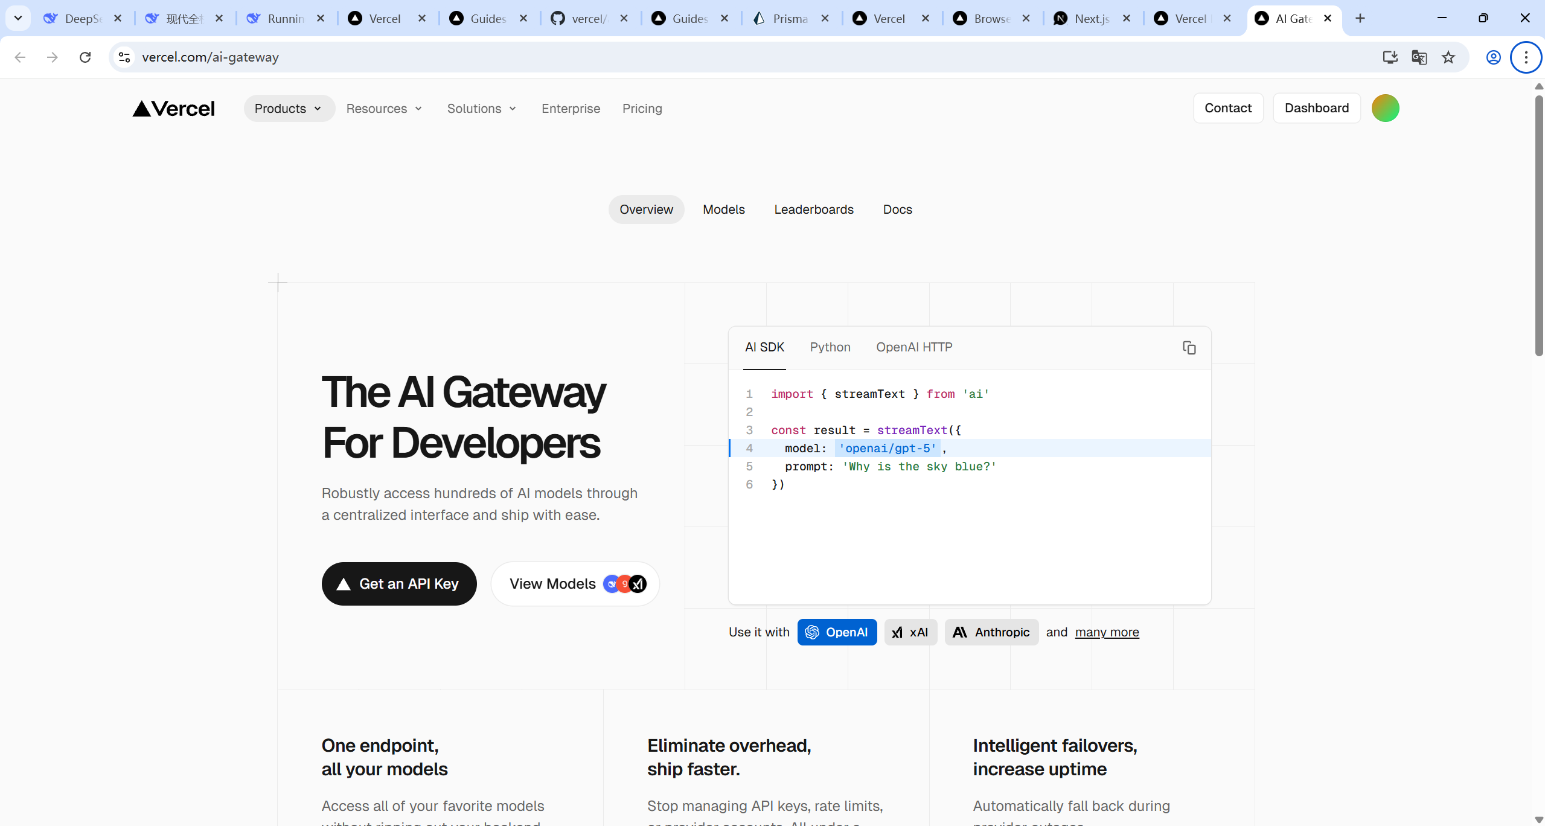Switch to the Next.js browser tab
The height and width of the screenshot is (826, 1545).
pyautogui.click(x=1092, y=19)
